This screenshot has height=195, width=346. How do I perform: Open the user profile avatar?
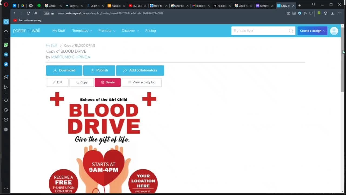click(x=334, y=31)
